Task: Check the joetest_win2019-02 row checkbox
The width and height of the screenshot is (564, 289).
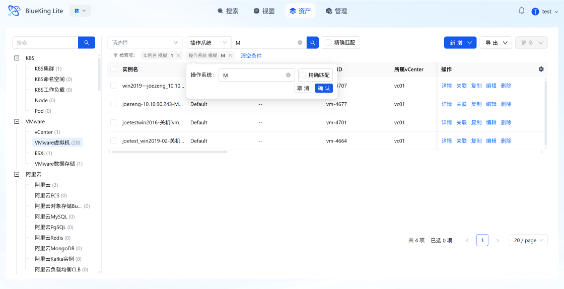Action: click(x=113, y=140)
